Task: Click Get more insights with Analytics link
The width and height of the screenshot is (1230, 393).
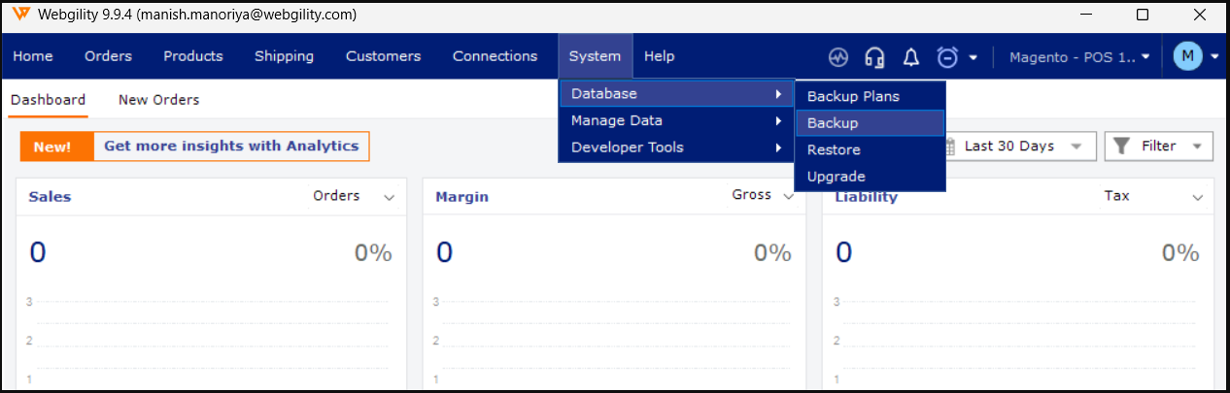Action: pyautogui.click(x=231, y=147)
